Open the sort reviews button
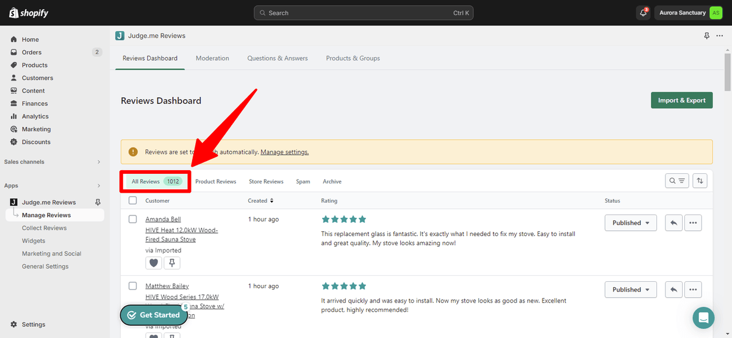Image resolution: width=732 pixels, height=338 pixels. coord(700,181)
